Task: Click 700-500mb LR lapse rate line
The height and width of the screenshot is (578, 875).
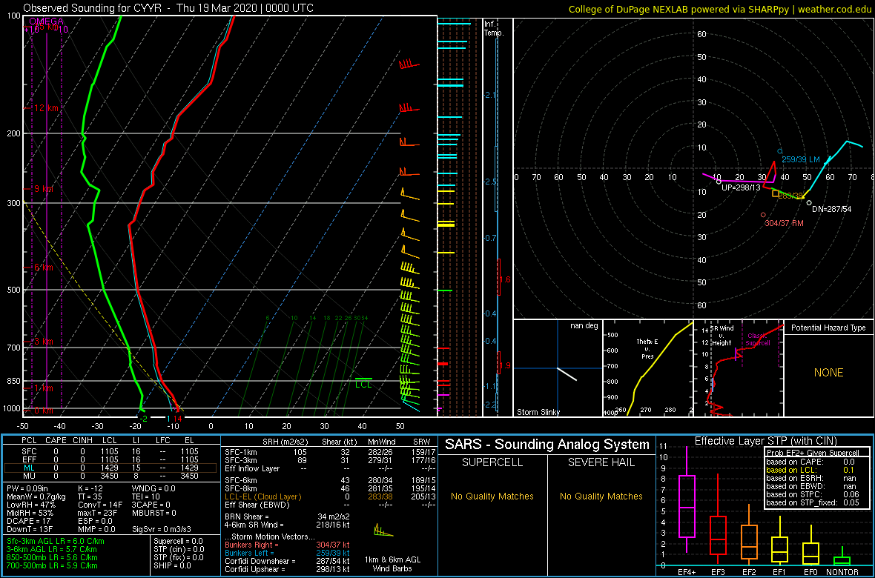Action: (x=53, y=565)
